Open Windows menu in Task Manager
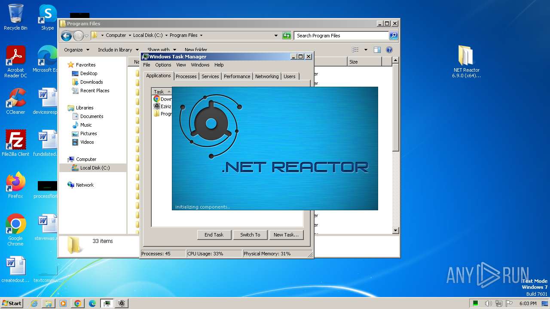Image resolution: width=550 pixels, height=309 pixels. [x=200, y=65]
